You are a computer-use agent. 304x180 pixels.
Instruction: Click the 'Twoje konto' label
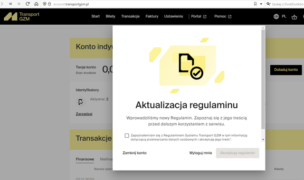coord(86,67)
